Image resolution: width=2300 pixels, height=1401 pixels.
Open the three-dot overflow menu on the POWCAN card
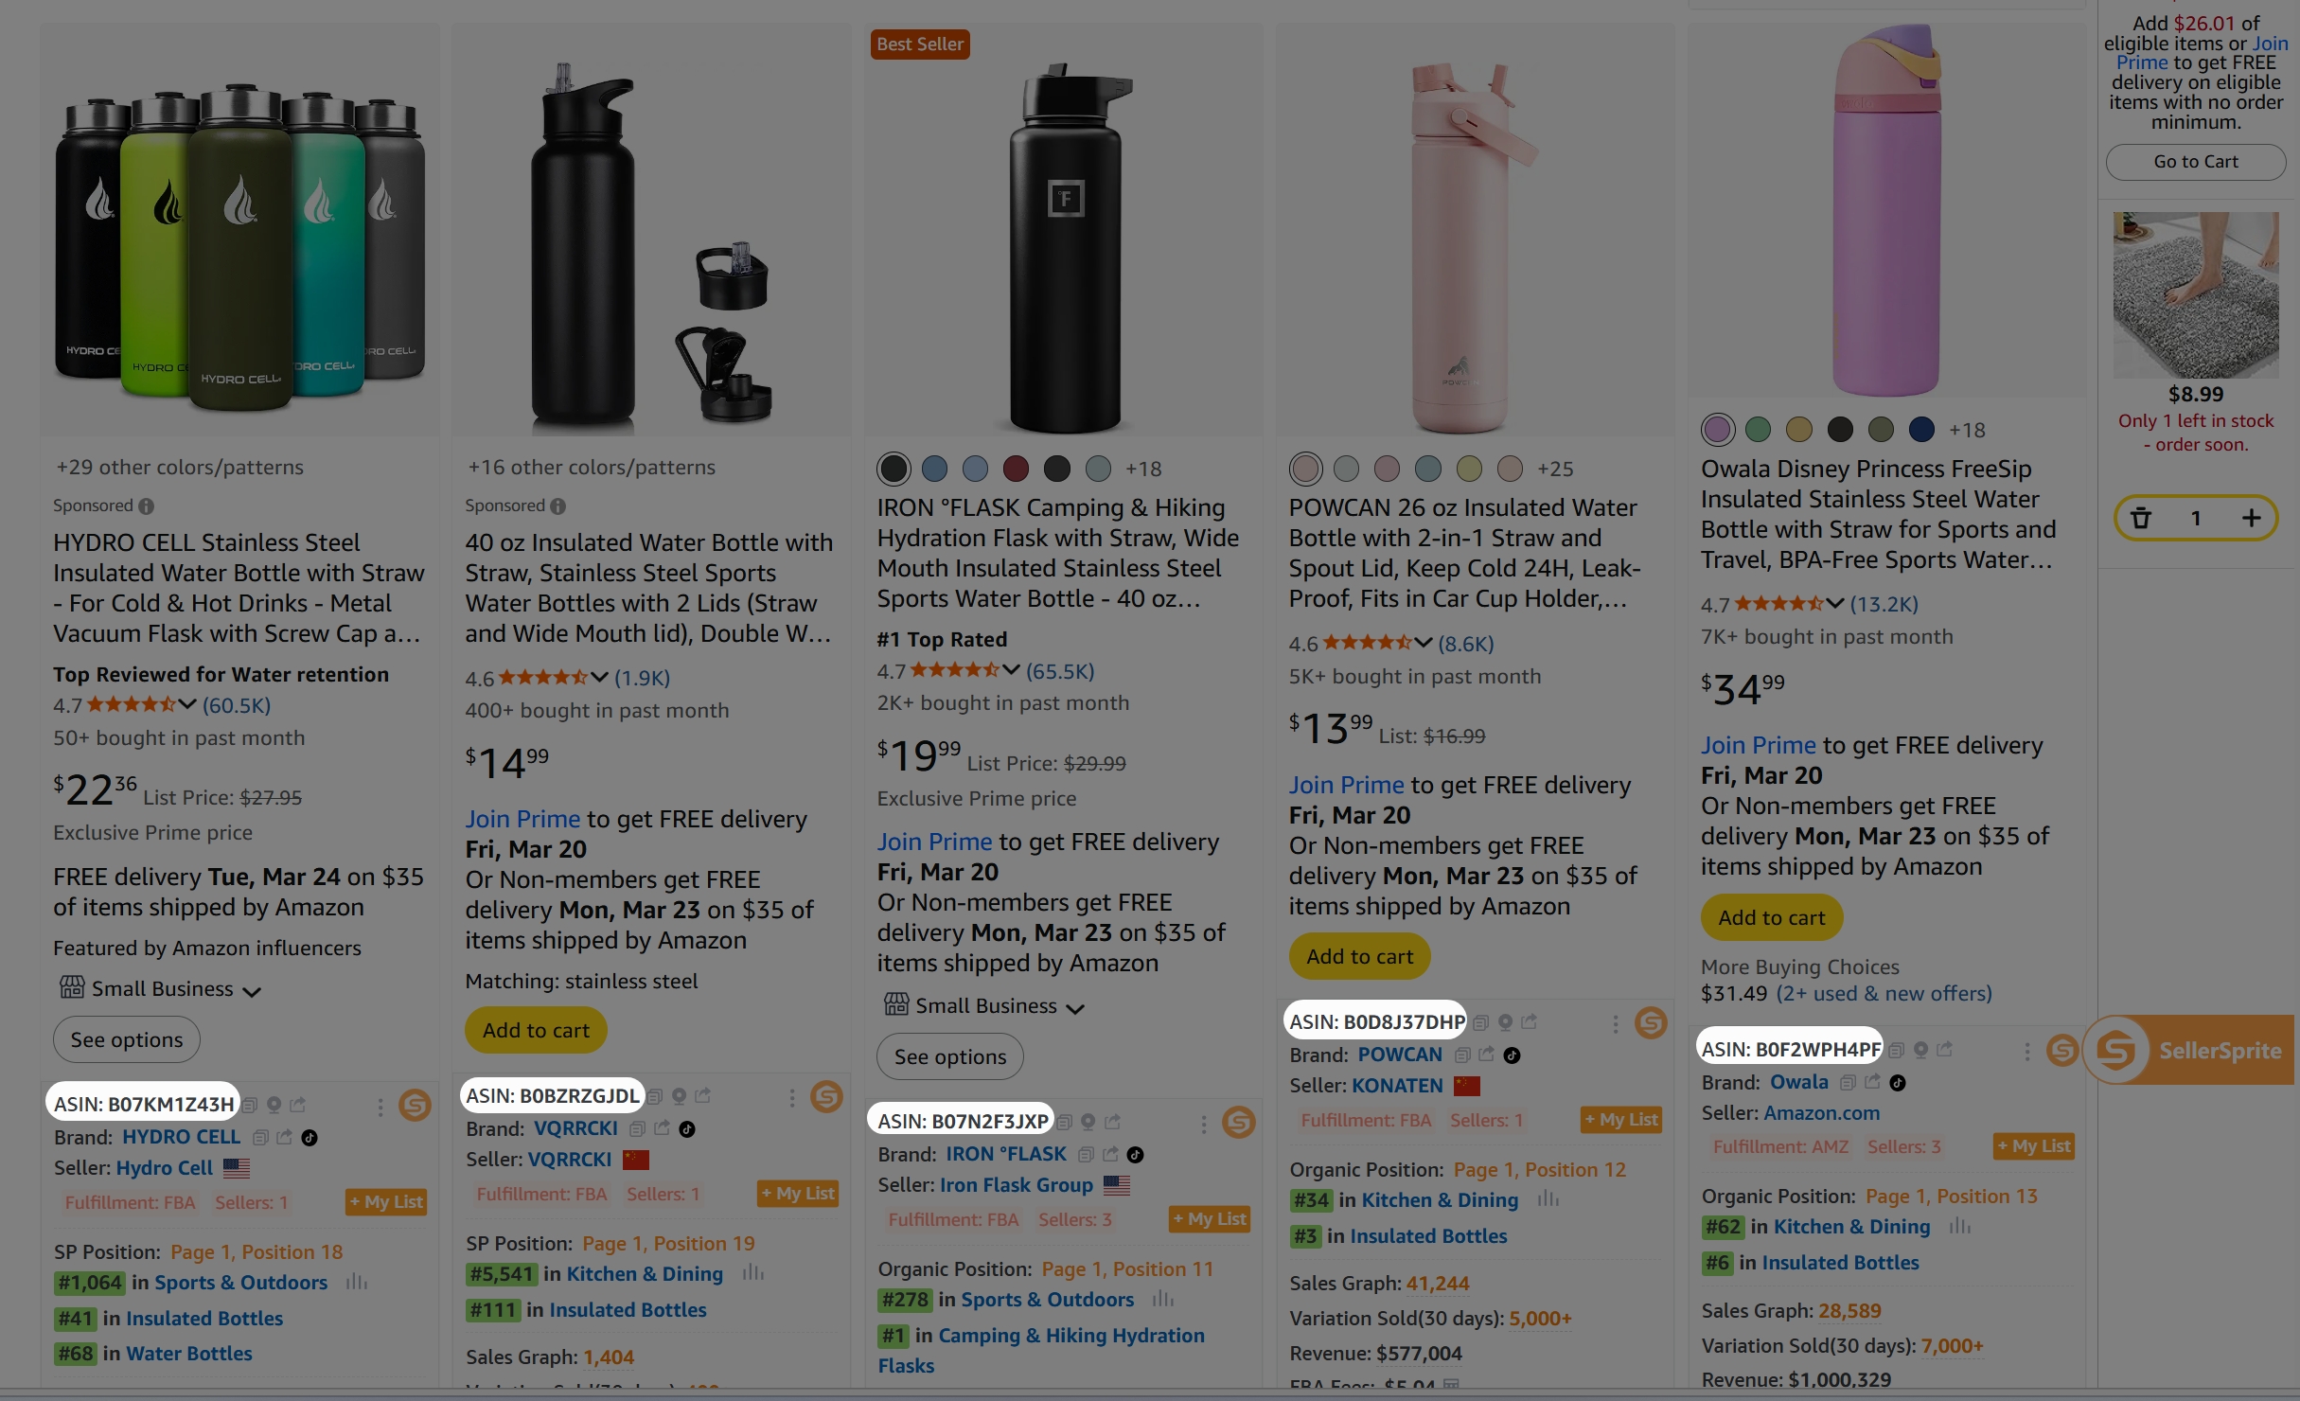pyautogui.click(x=1616, y=1025)
